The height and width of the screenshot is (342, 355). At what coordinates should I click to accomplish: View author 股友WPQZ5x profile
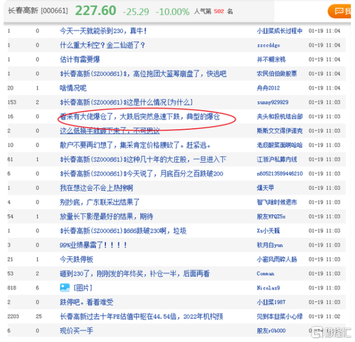click(x=271, y=217)
